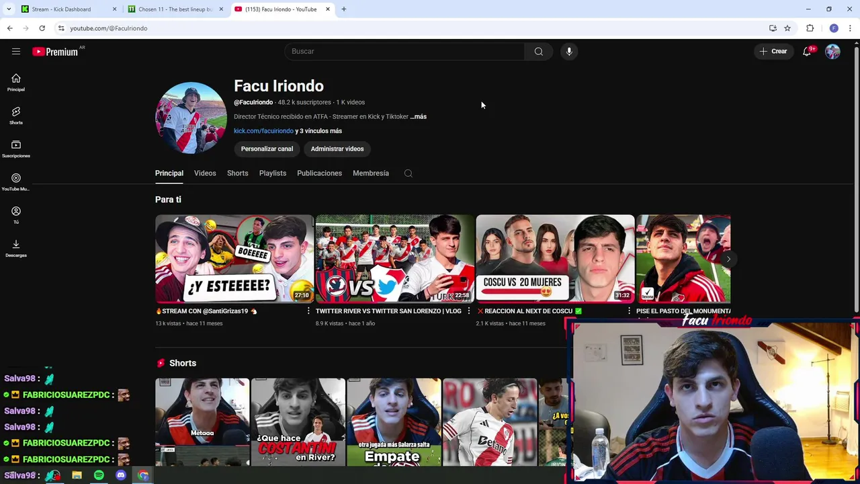Click Personalizar canal button

tap(267, 149)
